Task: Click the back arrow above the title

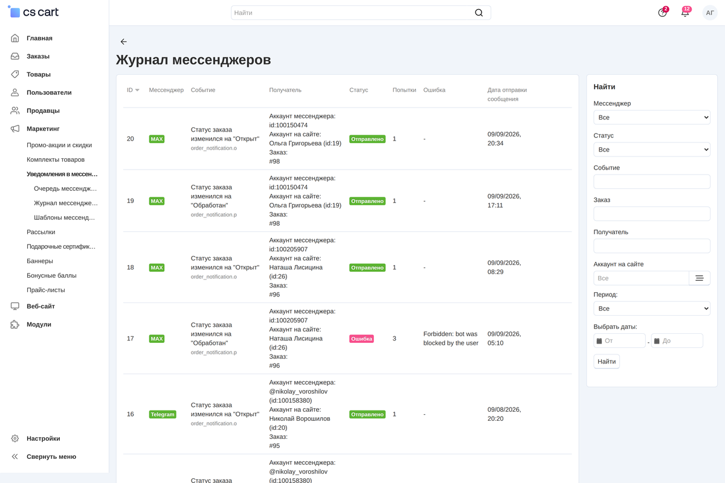Action: (124, 42)
